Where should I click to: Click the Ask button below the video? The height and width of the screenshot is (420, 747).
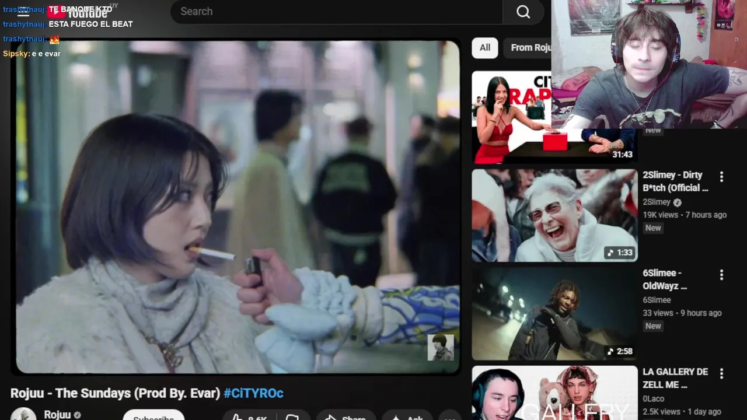pos(407,416)
